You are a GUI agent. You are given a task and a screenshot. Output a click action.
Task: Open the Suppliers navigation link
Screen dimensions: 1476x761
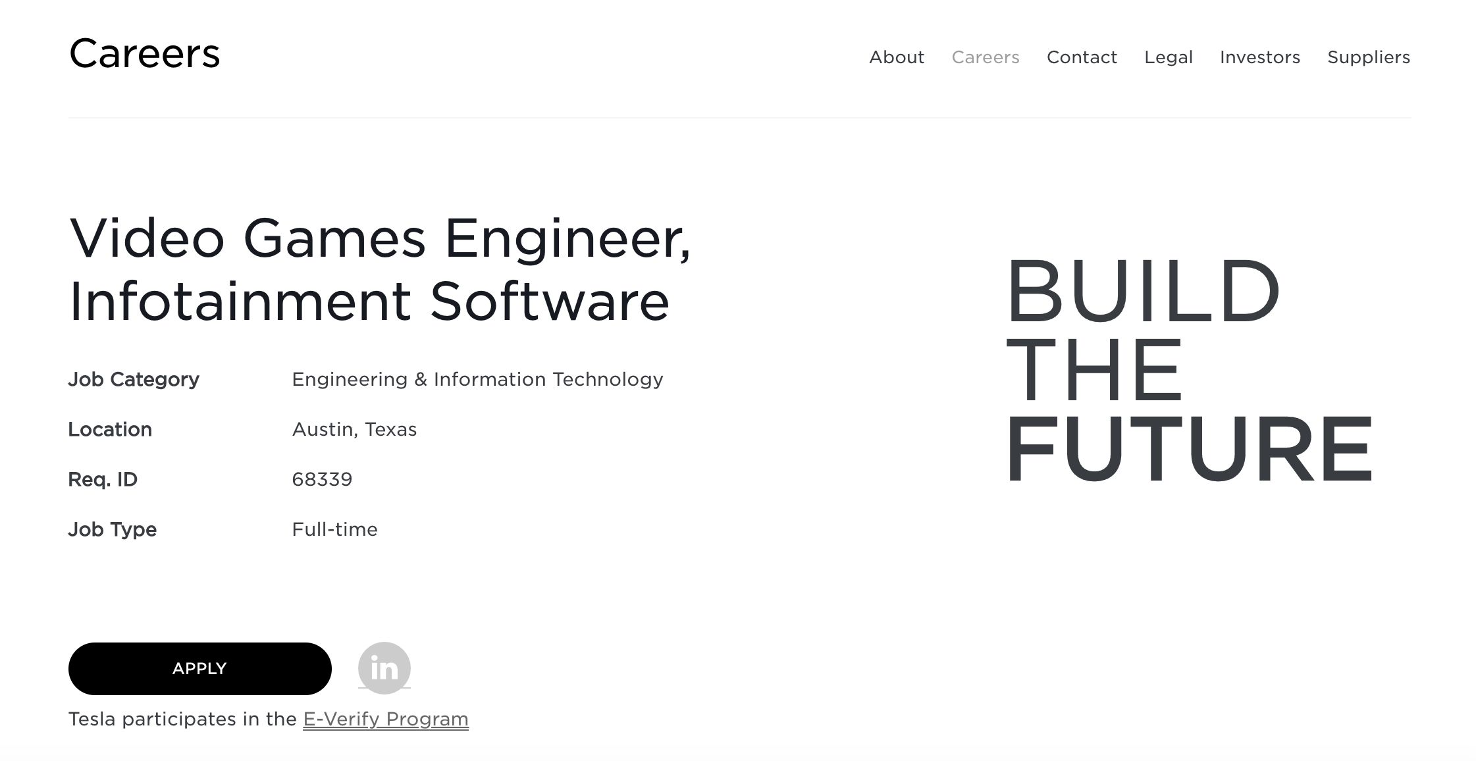[x=1369, y=57]
